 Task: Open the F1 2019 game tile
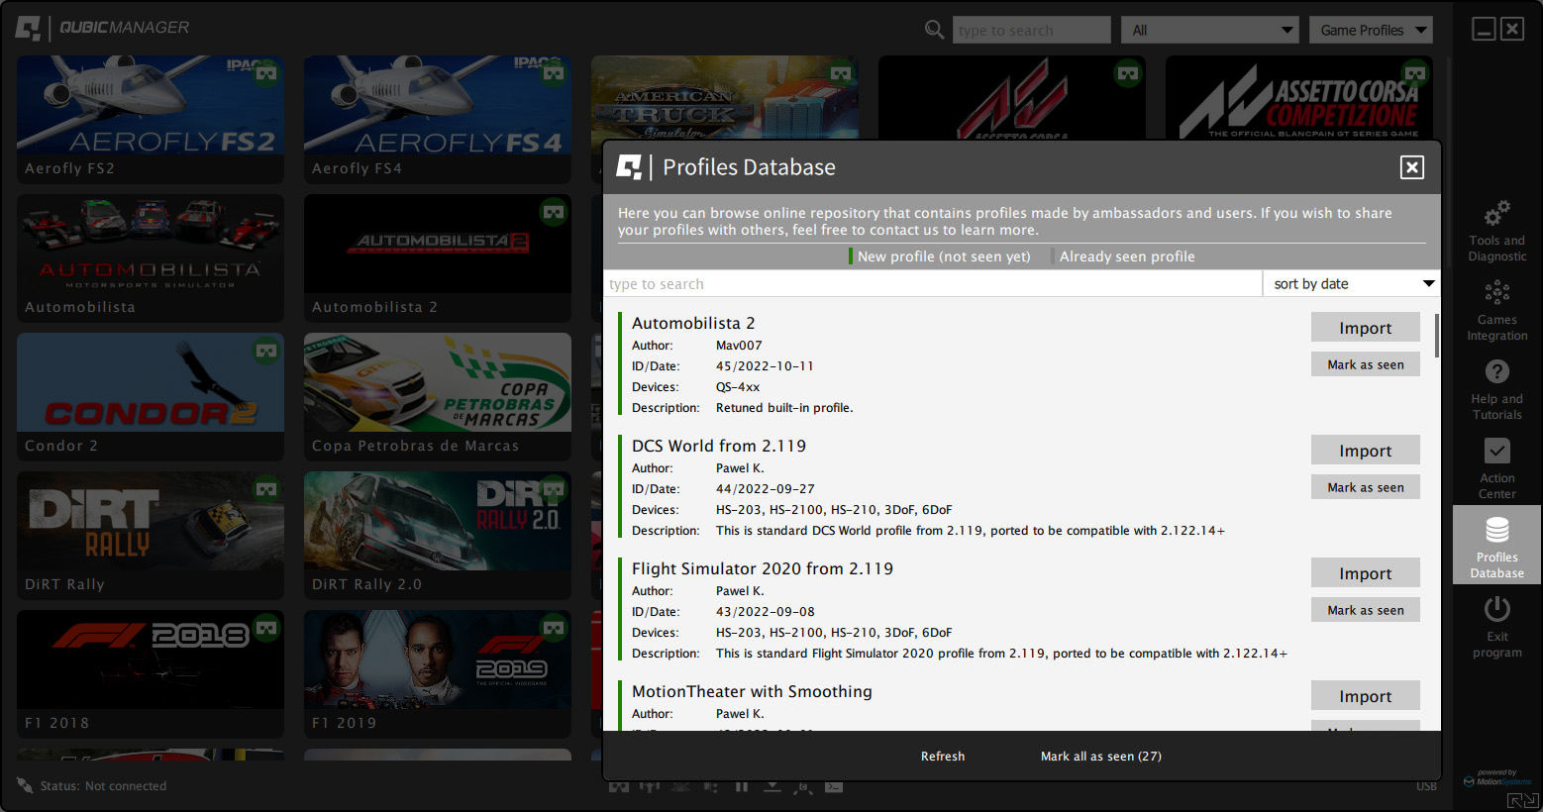click(438, 673)
